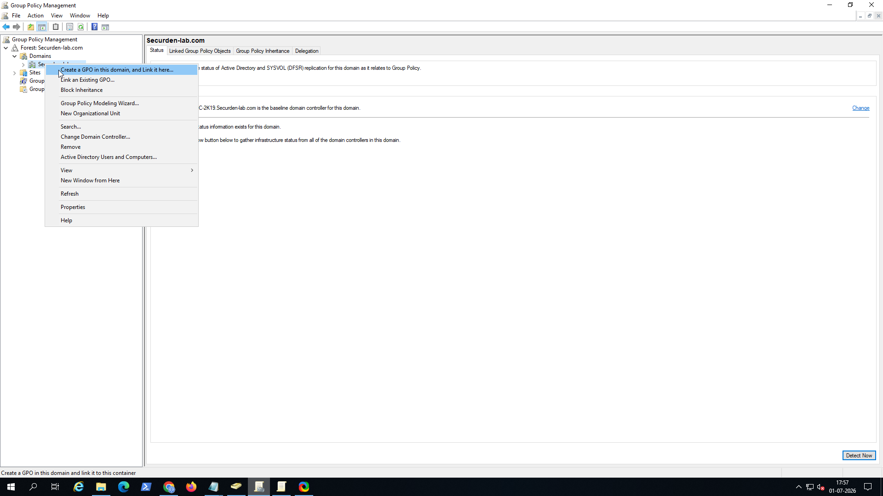Viewport: 883px width, 496px height.
Task: Open the Action Center notifications icon
Action: coord(868,487)
